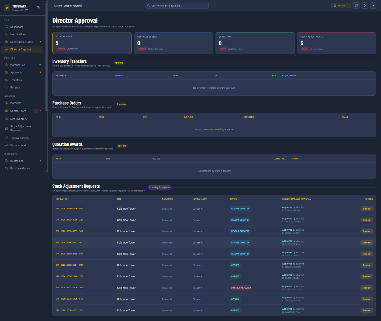
Task: Open the All Sites dropdown
Action: [x=341, y=6]
